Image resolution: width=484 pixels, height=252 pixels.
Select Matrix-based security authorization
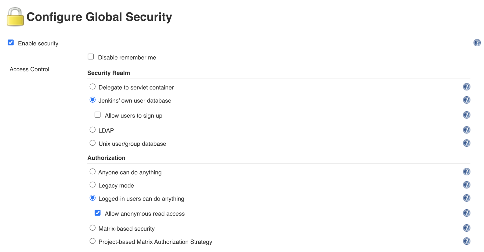click(x=92, y=228)
